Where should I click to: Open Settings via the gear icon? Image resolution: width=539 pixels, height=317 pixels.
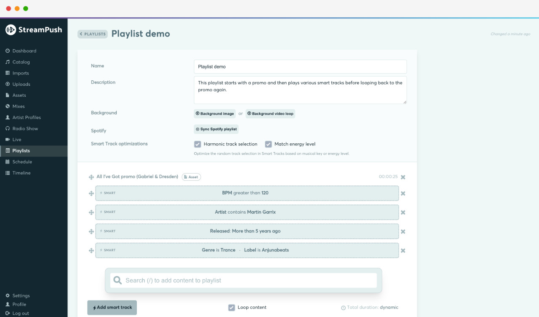click(x=7, y=296)
